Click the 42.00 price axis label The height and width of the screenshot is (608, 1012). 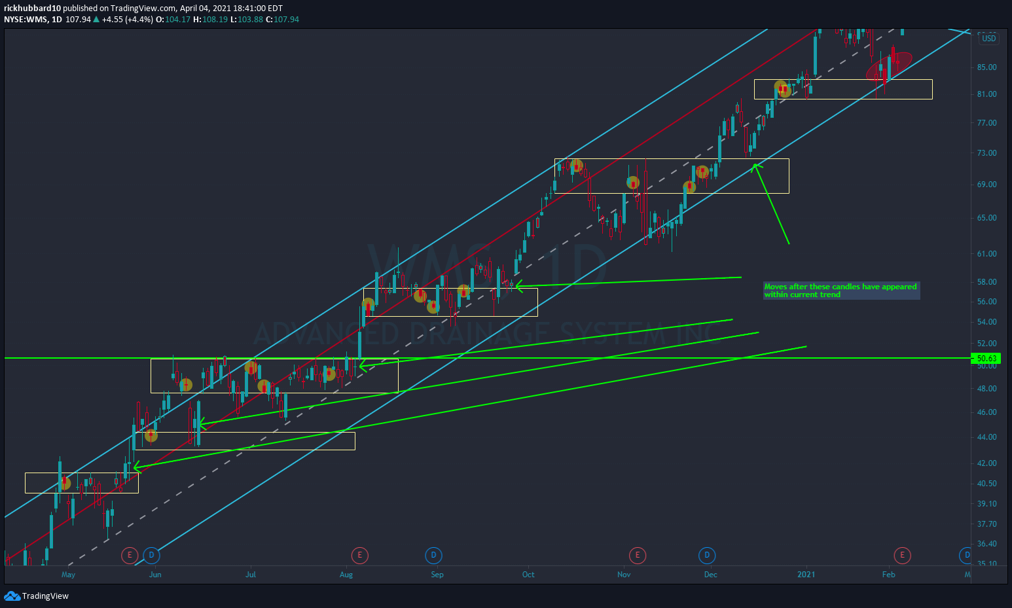pyautogui.click(x=986, y=463)
